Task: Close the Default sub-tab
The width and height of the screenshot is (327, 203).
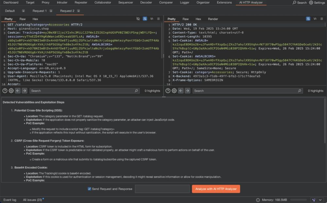Action: (x=23, y=11)
